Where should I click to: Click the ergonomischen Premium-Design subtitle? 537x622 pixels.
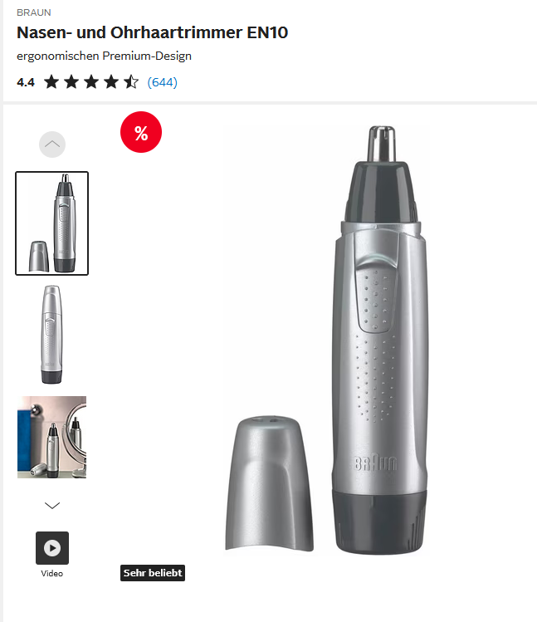[x=104, y=56]
